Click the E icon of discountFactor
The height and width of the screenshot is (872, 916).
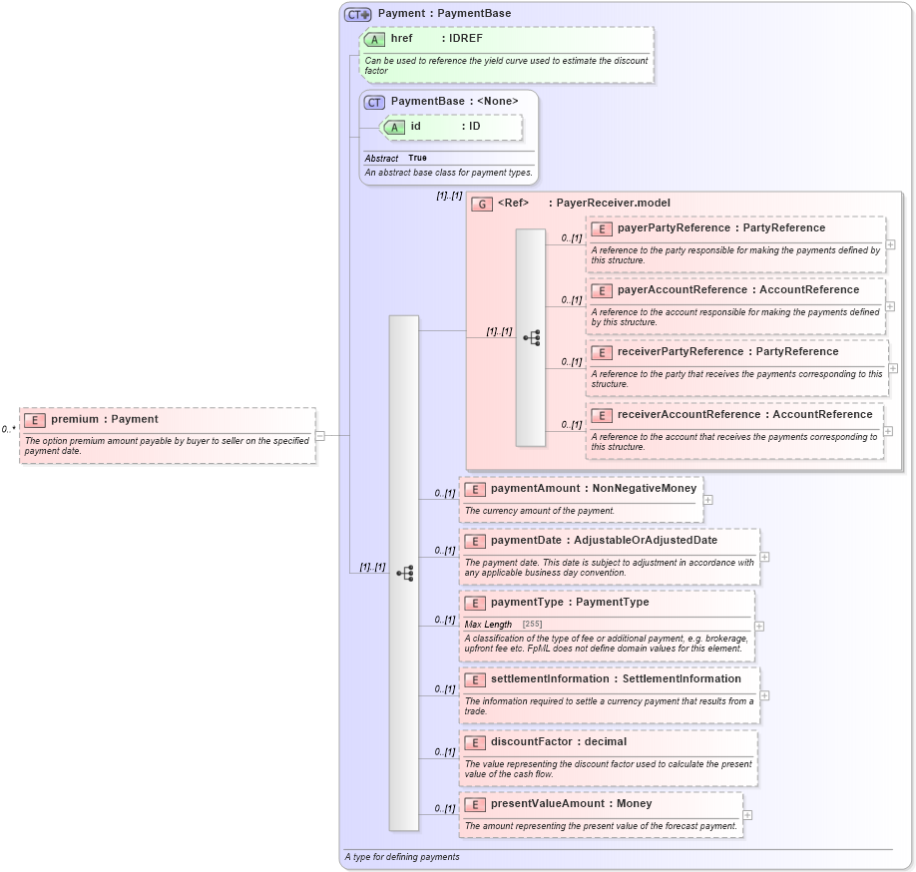(x=475, y=742)
